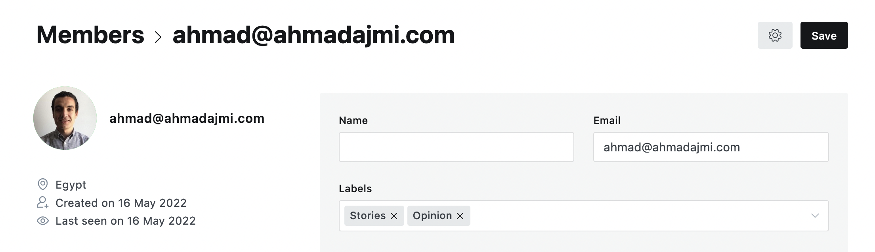Click the Created on 16 May 2022 text
Image resolution: width=875 pixels, height=252 pixels.
121,203
